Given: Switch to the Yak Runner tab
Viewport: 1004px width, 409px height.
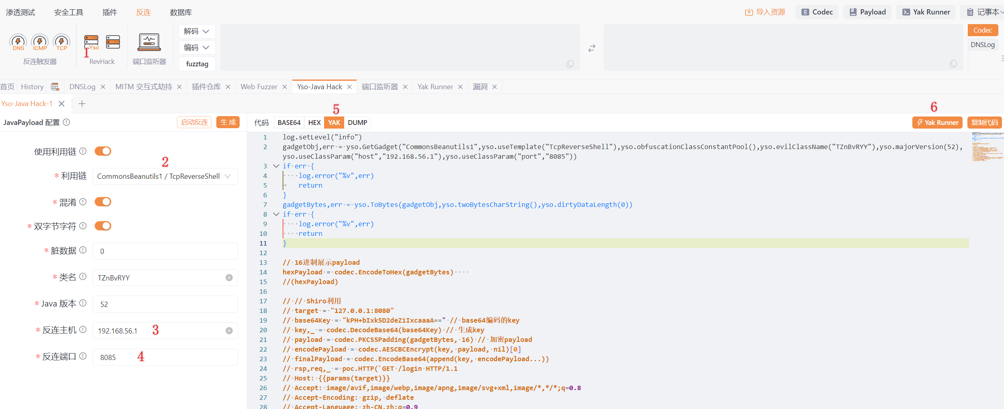Looking at the screenshot, I should pos(435,87).
